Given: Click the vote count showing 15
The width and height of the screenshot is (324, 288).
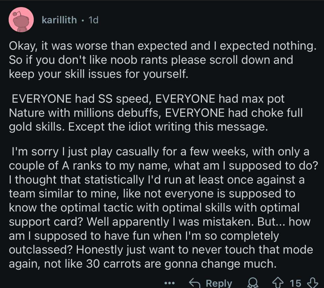Looking at the screenshot, I should click(x=295, y=283).
